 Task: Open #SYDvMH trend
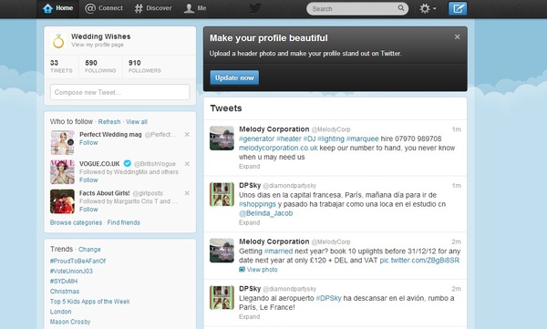coord(64,282)
